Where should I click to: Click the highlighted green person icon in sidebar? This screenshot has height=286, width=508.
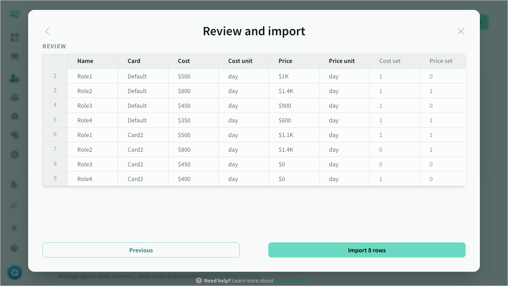pos(14,78)
